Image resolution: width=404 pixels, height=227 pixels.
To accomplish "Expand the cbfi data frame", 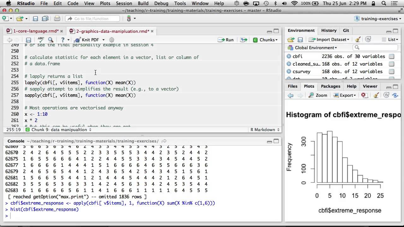I will (x=289, y=56).
